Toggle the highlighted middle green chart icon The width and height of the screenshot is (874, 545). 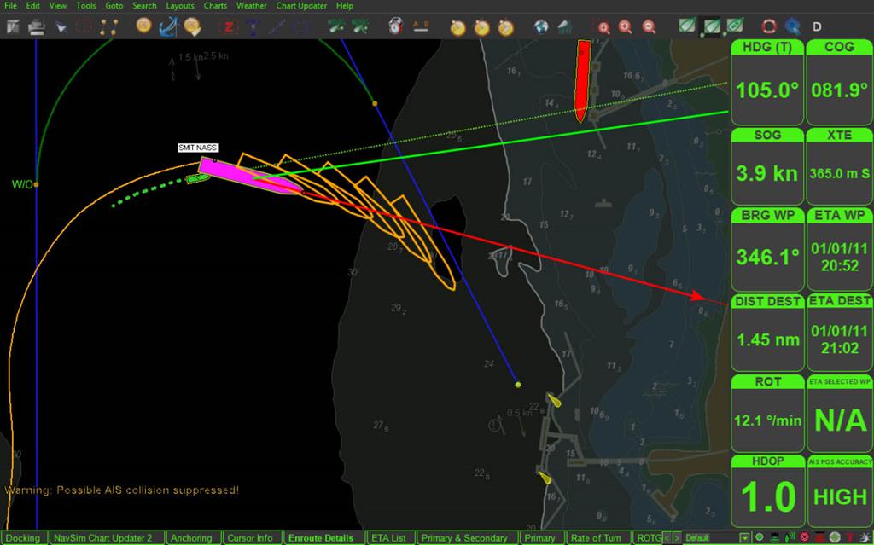click(x=710, y=26)
